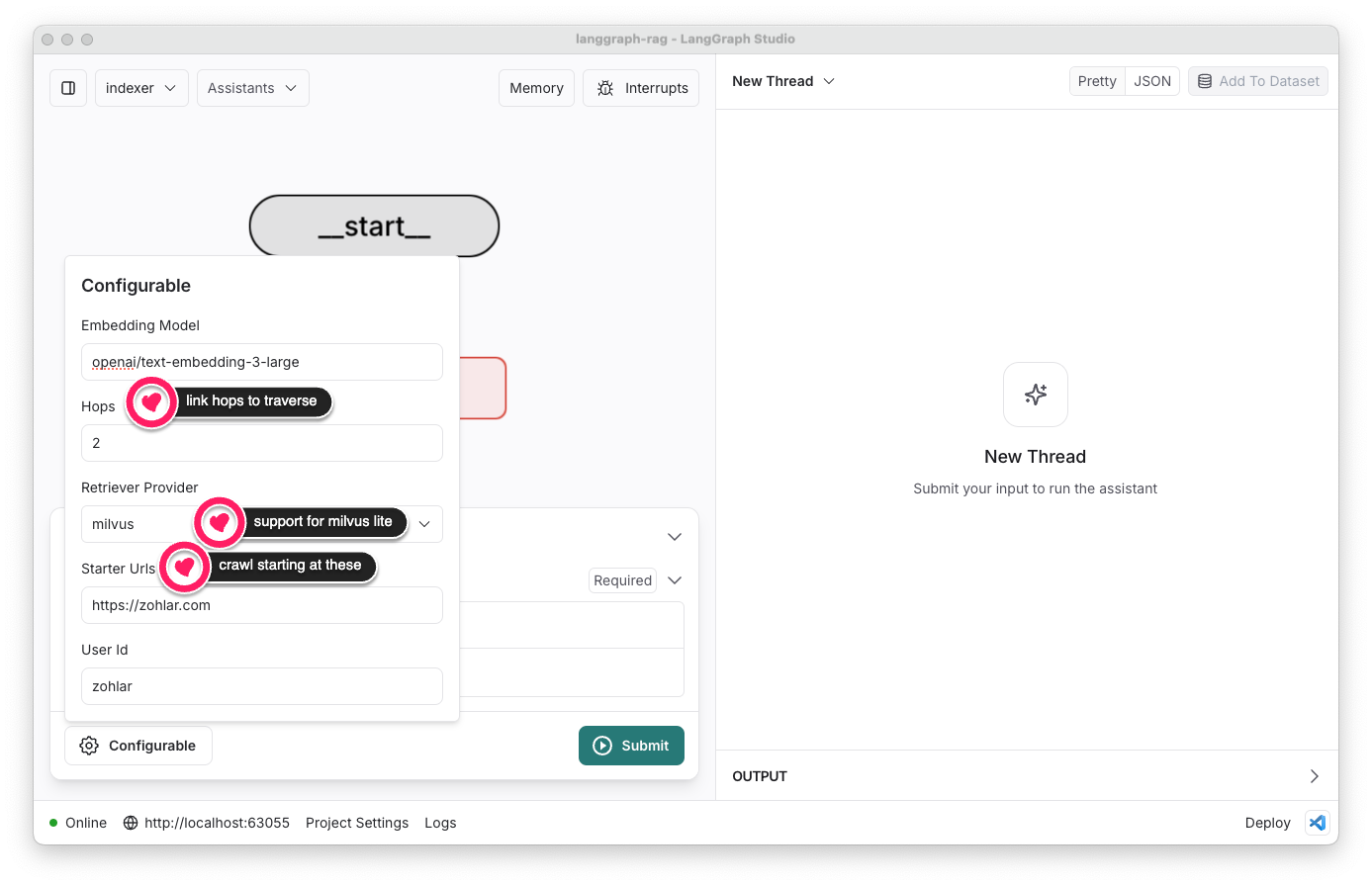Viewport: 1372px width, 886px height.
Task: Collapse the input panel chevron
Action: (675, 537)
